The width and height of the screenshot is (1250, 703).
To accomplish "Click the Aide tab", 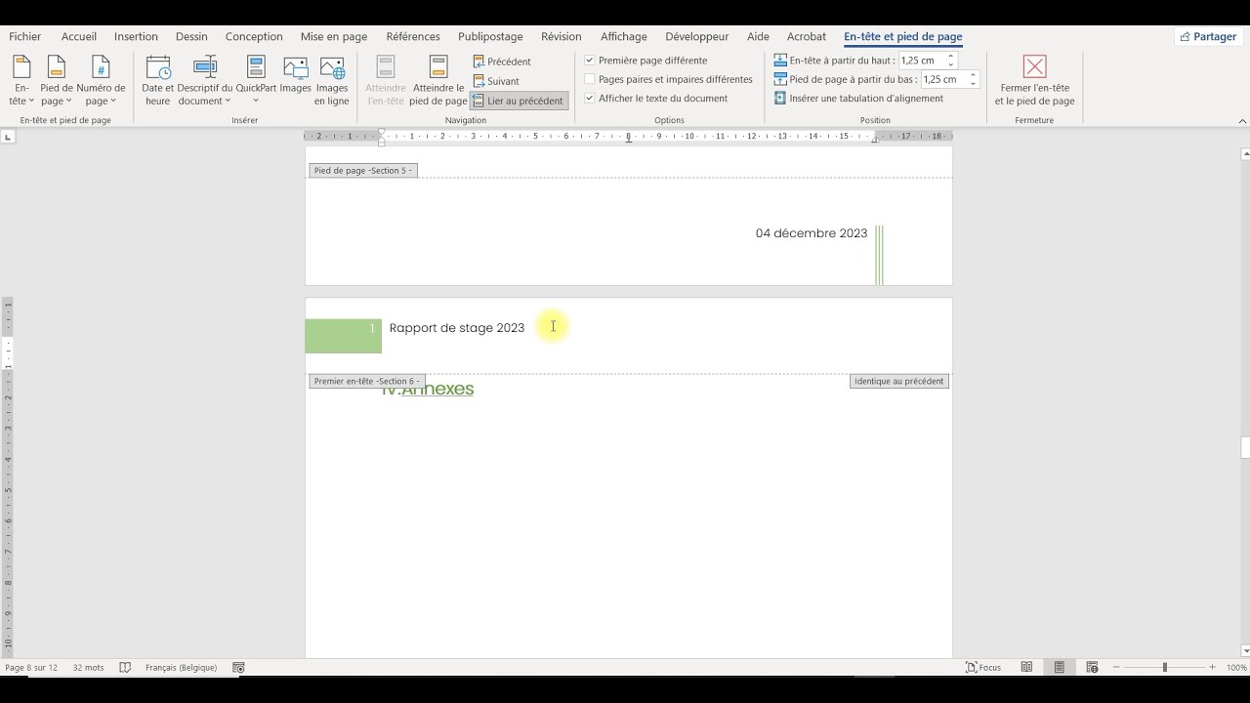I will [x=758, y=37].
